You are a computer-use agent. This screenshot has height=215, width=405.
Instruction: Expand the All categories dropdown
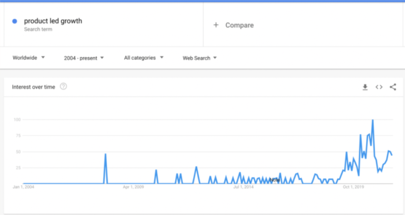click(144, 58)
